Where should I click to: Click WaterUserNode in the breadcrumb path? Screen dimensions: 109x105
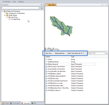[60, 53]
